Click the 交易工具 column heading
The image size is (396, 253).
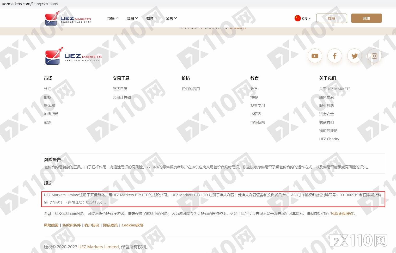pos(121,78)
